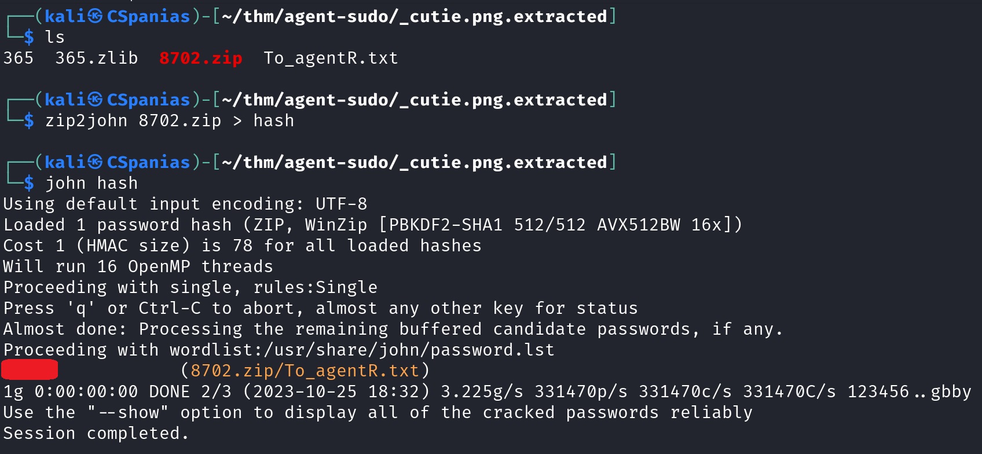The height and width of the screenshot is (454, 982).
Task: Click the Kali skull icon in third prompt
Action: coord(96,162)
